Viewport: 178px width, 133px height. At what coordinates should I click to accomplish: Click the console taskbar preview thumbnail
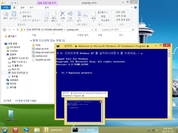pos(85,111)
